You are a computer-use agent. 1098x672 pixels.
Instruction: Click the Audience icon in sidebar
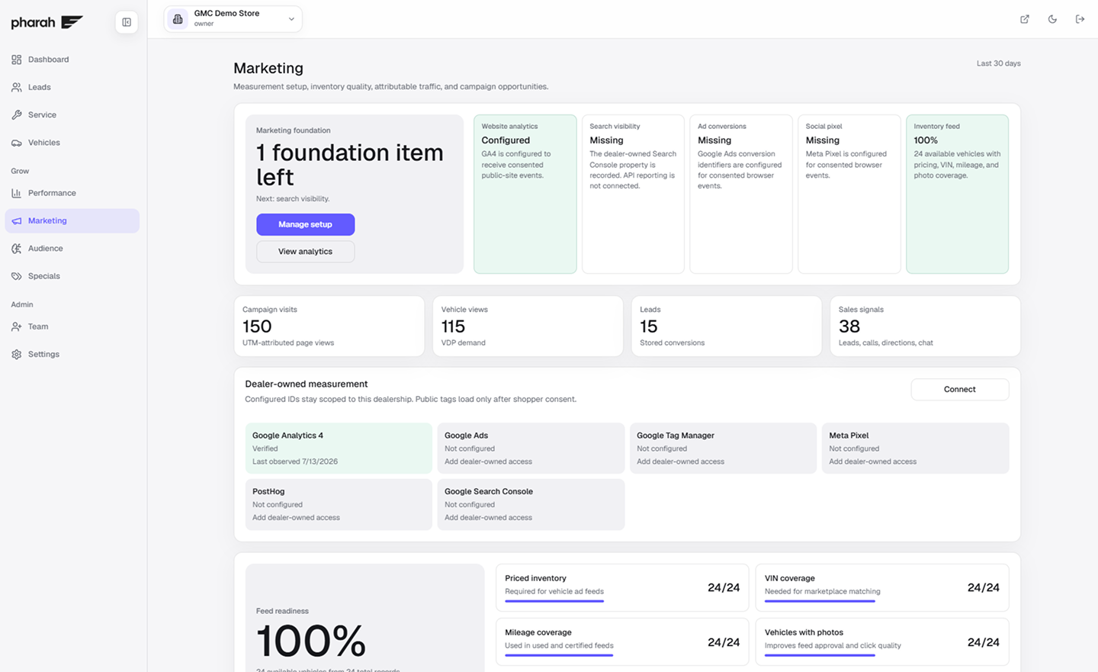[17, 249]
